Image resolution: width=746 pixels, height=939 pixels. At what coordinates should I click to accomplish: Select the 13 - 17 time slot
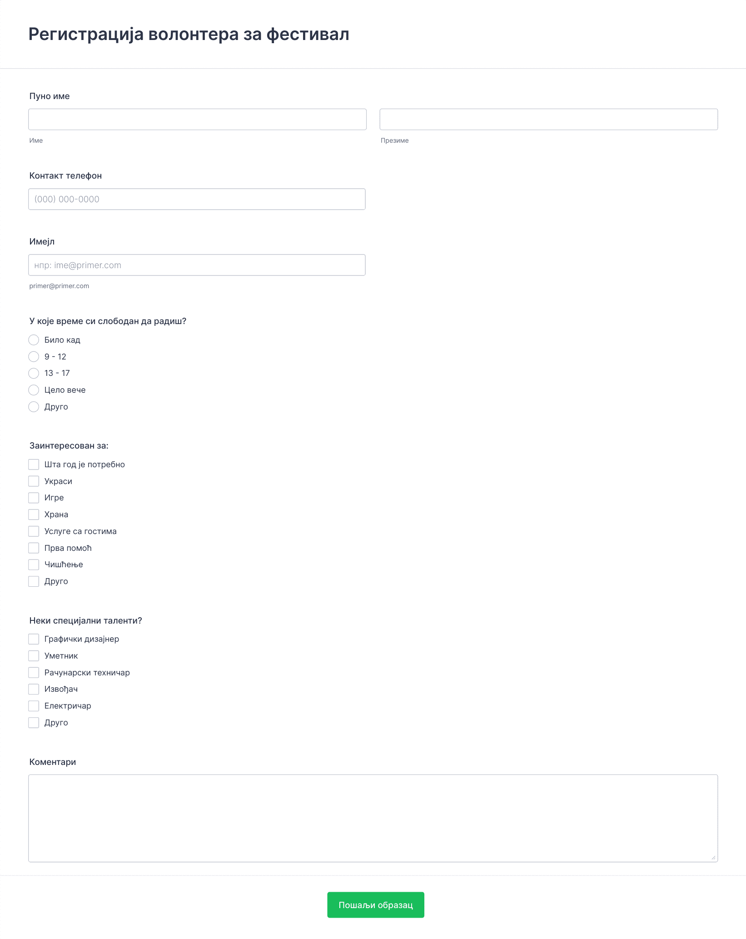pos(34,373)
